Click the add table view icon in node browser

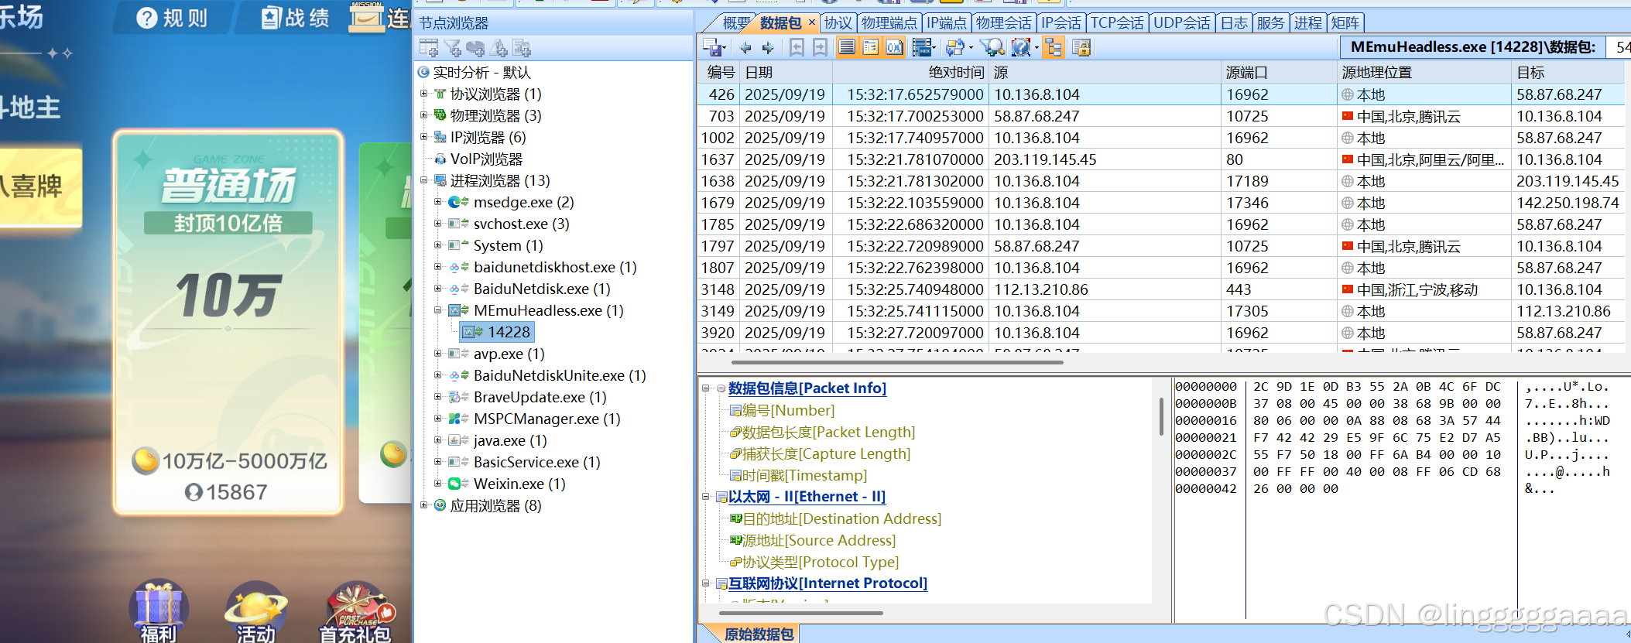[x=428, y=48]
